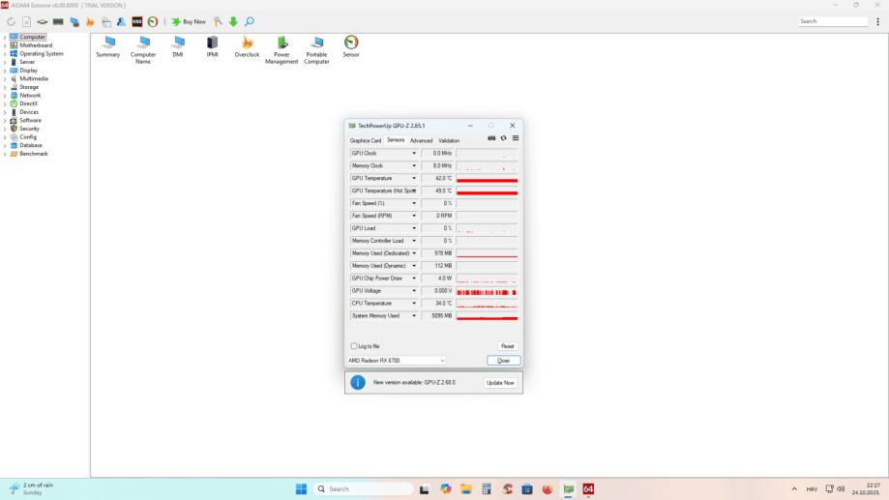889x500 pixels.
Task: Open the GPU Chip Power Draw dropdown
Action: (x=414, y=279)
